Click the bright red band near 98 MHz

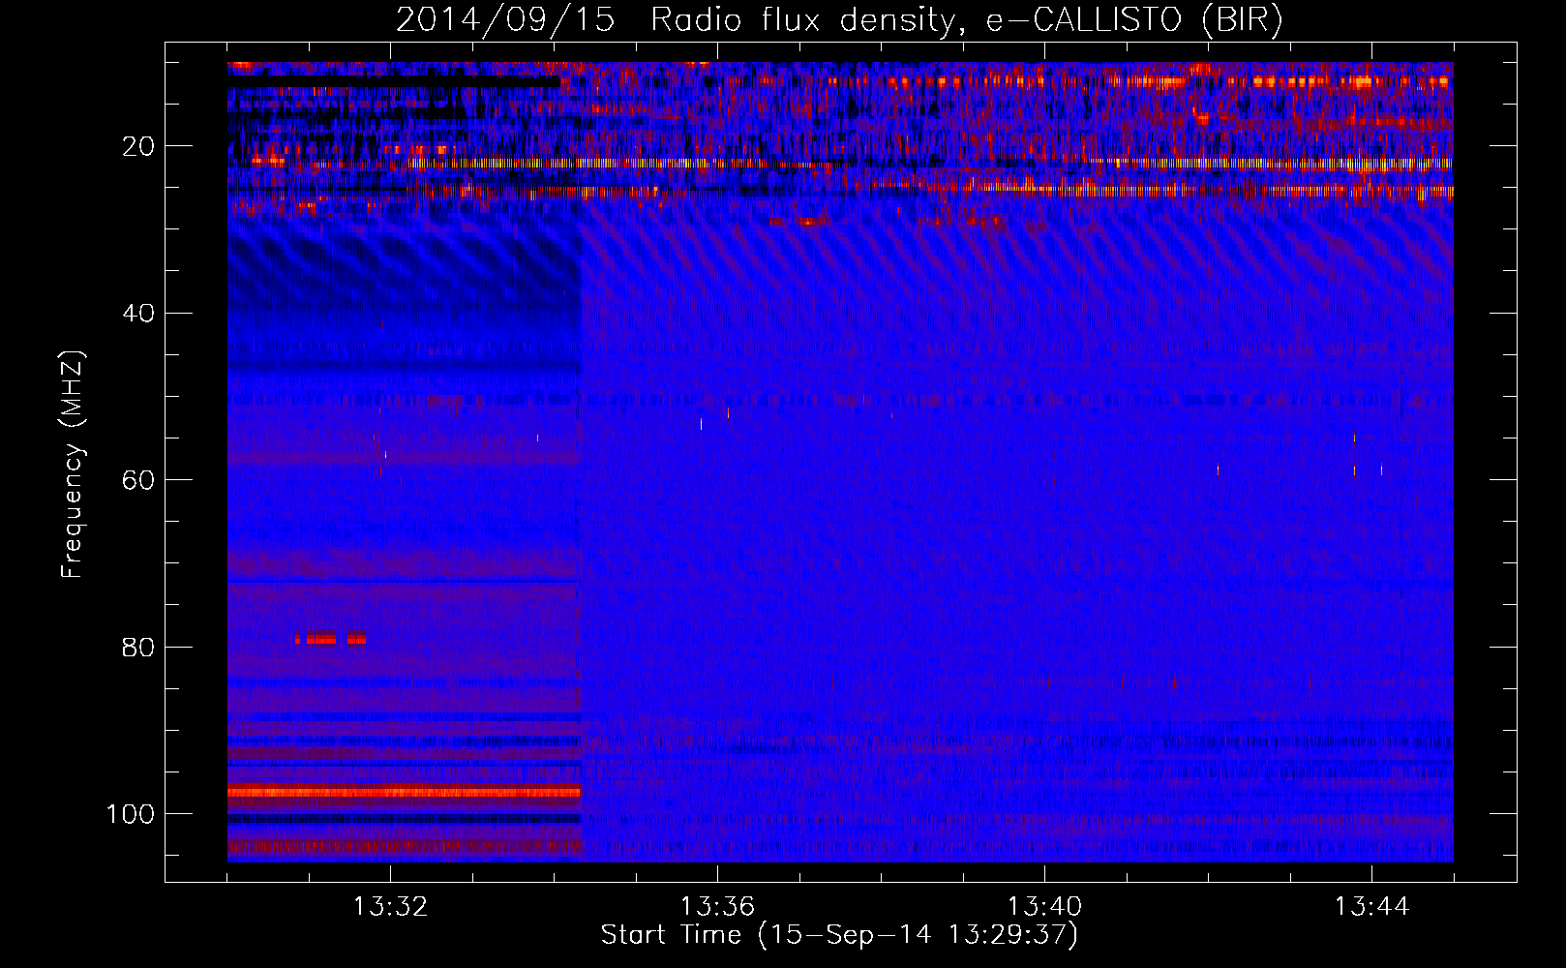[x=405, y=792]
